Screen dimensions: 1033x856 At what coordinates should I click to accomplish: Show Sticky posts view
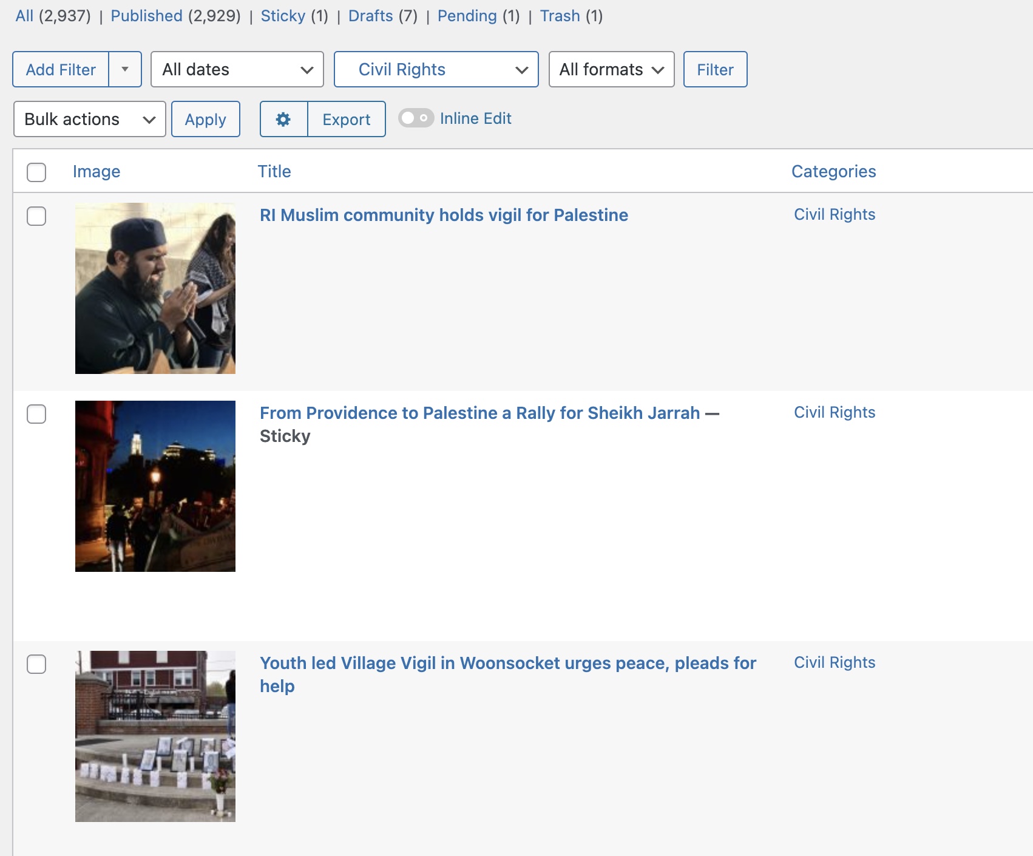283,16
